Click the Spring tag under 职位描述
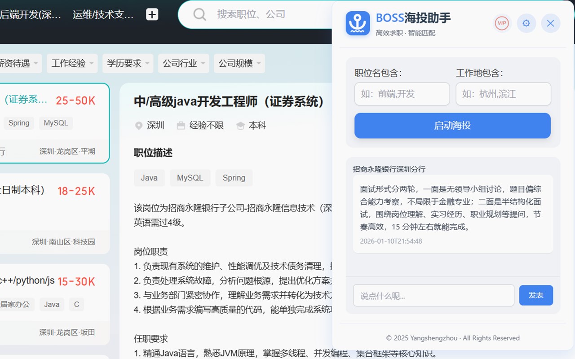The image size is (575, 359). click(234, 178)
